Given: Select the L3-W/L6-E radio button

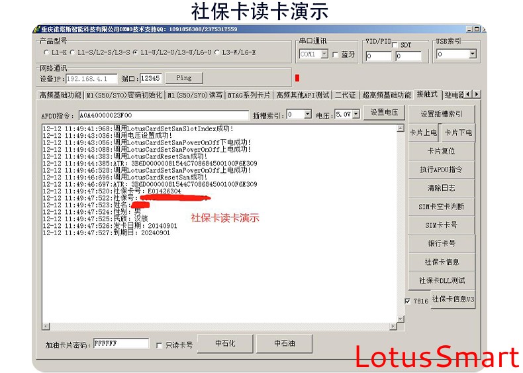Looking at the screenshot, I should tap(216, 52).
